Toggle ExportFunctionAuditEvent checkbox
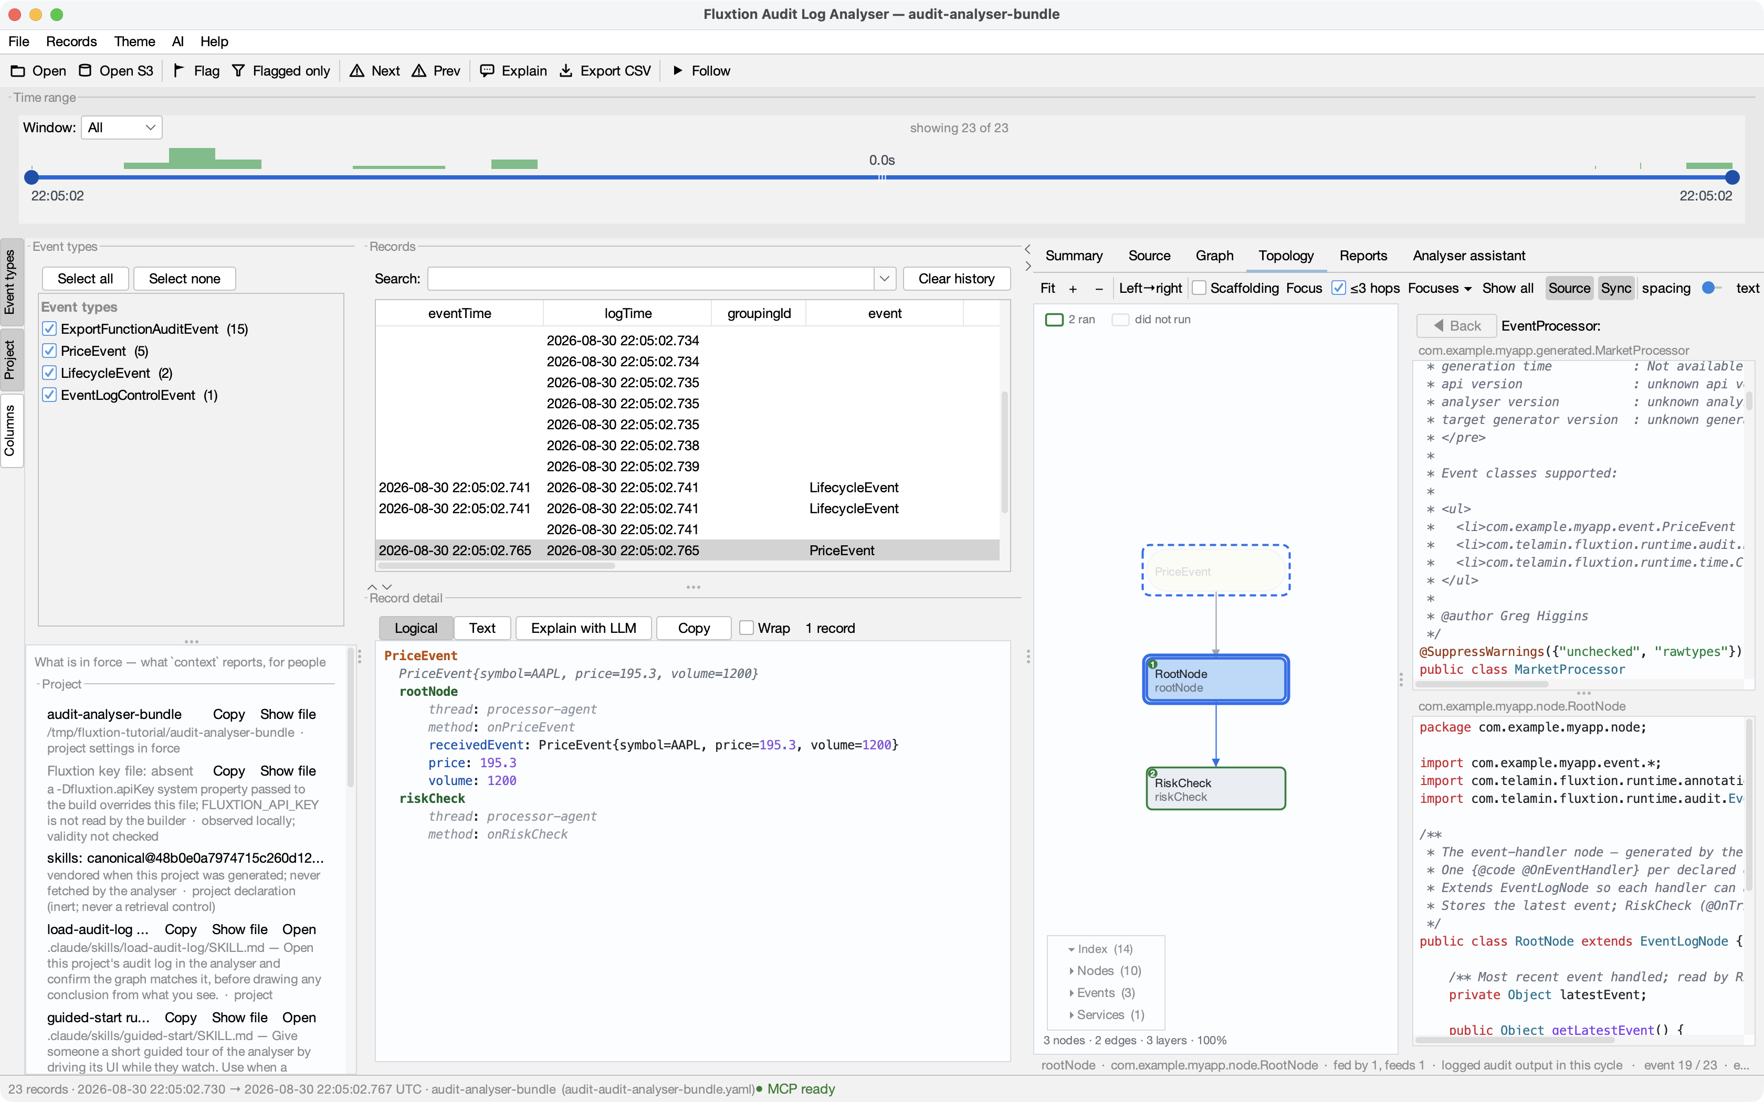1764x1102 pixels. tap(49, 329)
